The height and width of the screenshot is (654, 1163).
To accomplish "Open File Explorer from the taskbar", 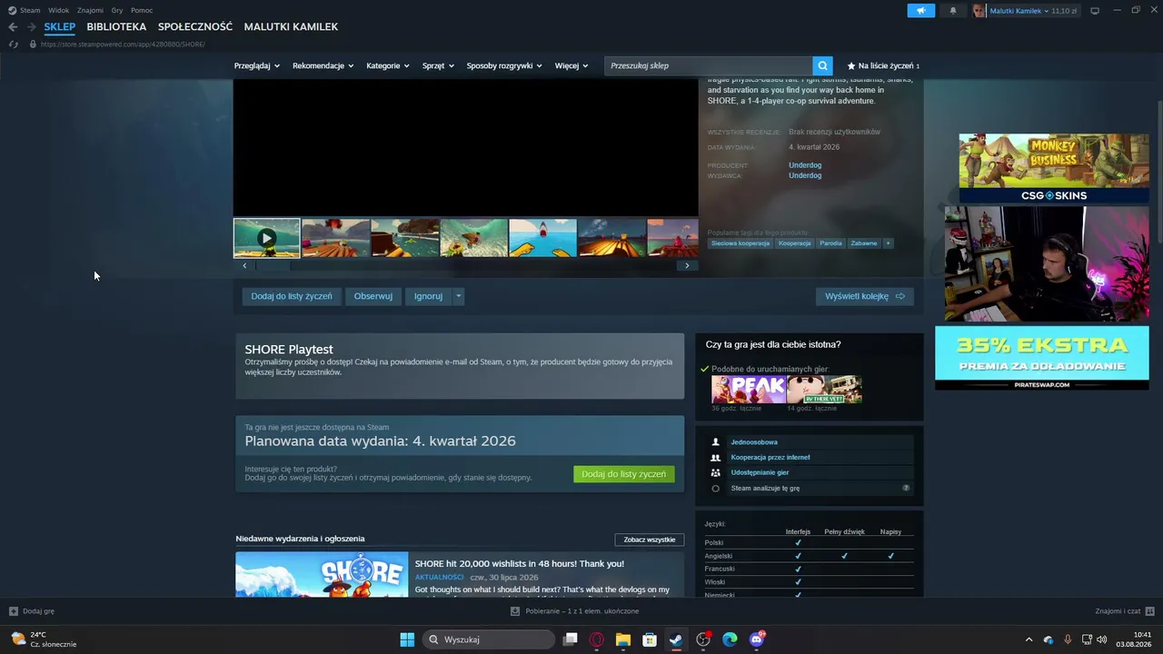I will click(x=623, y=639).
